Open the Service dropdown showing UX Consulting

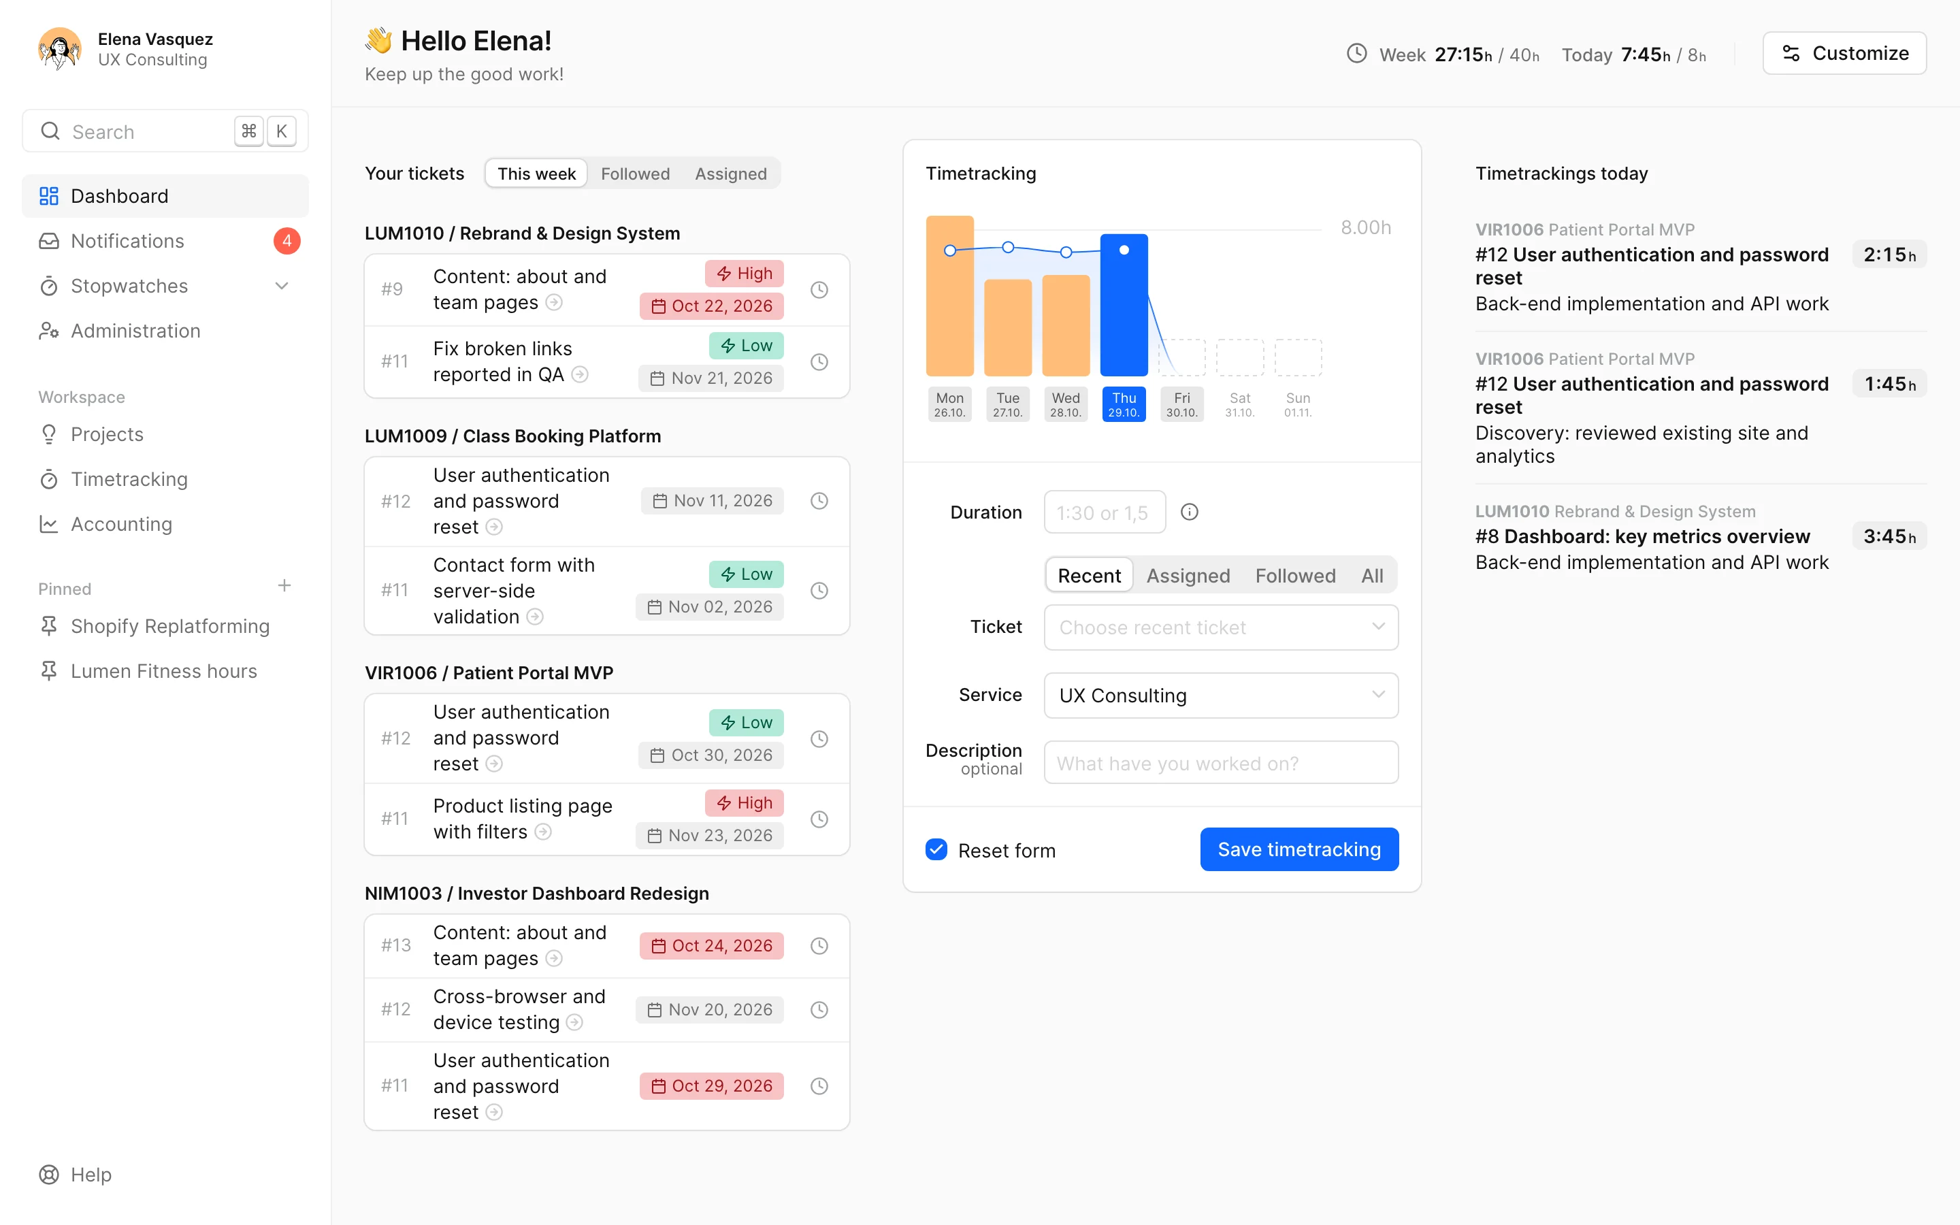pyautogui.click(x=1220, y=695)
